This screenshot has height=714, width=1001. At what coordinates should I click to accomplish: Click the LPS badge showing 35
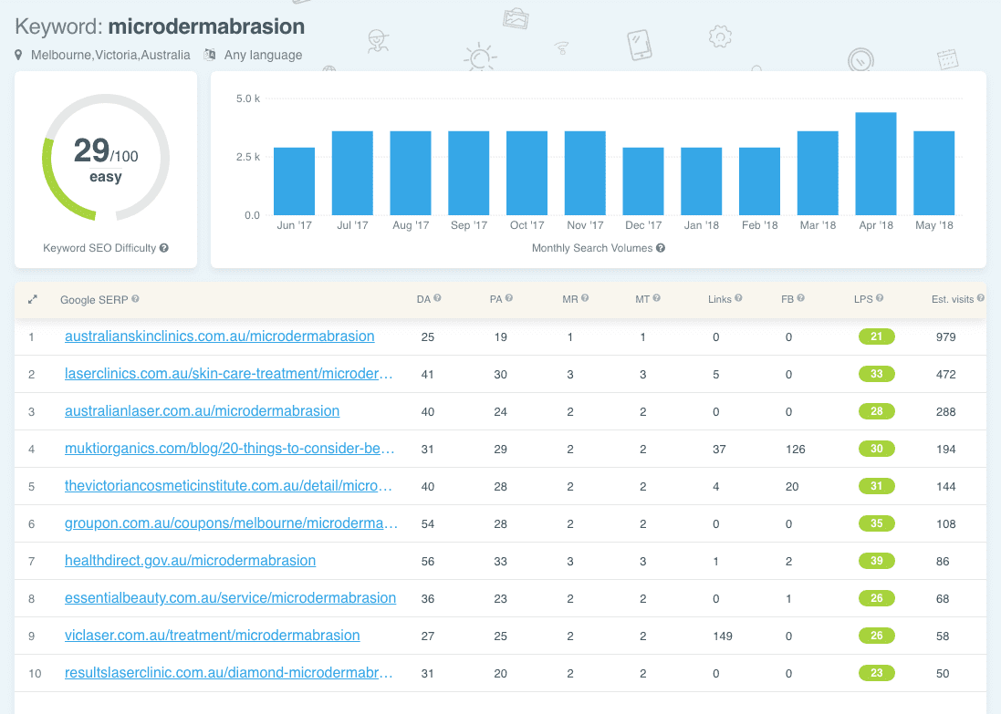pyautogui.click(x=877, y=523)
